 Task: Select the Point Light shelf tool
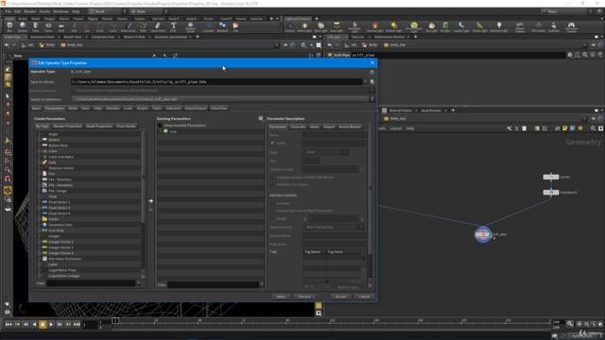point(304,27)
